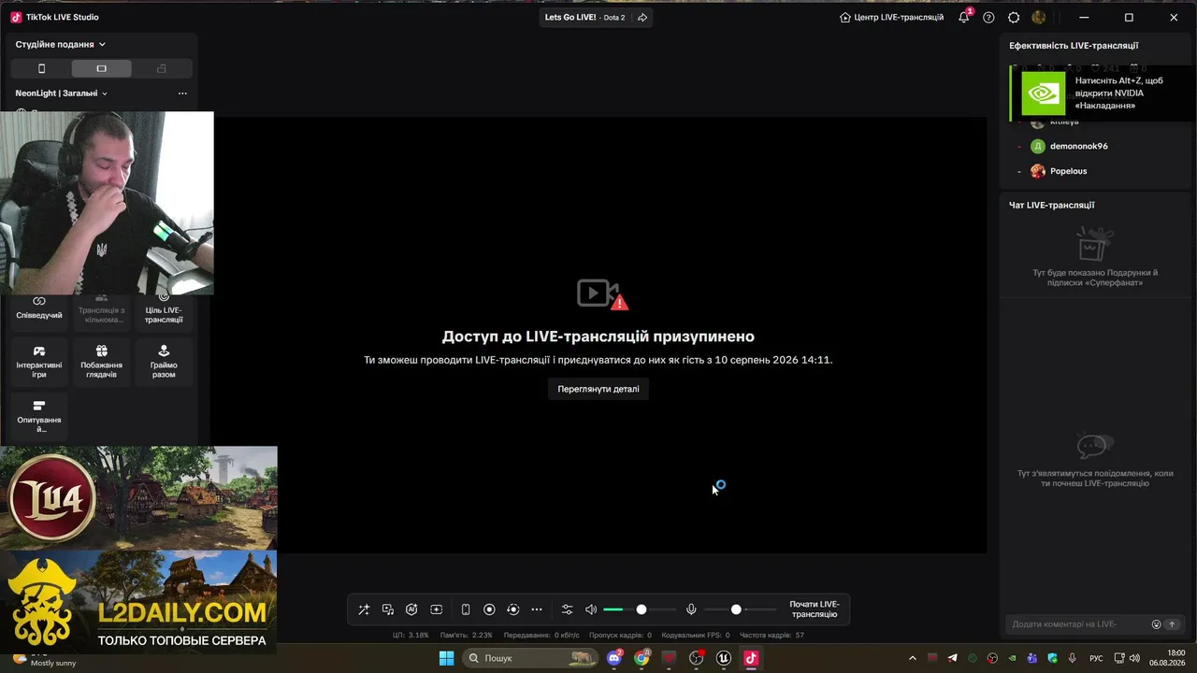Click Переглянути деталі button
Viewport: 1197px width, 673px height.
598,389
